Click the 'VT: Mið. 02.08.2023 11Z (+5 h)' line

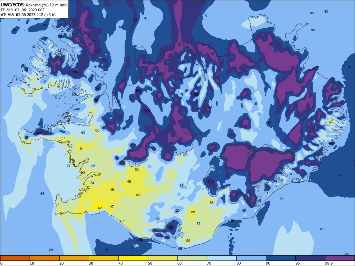[28, 15]
